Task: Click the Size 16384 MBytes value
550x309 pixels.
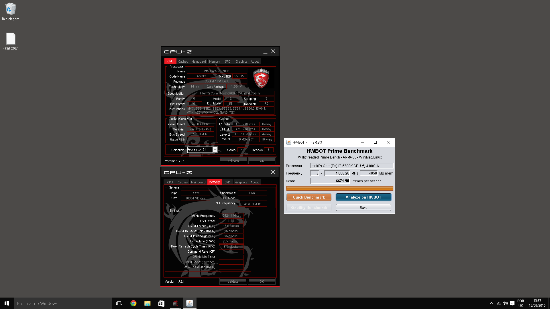Action: (x=195, y=198)
